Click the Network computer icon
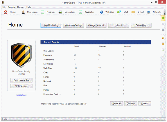This screenshot has width=167, height=122. pos(148,12)
